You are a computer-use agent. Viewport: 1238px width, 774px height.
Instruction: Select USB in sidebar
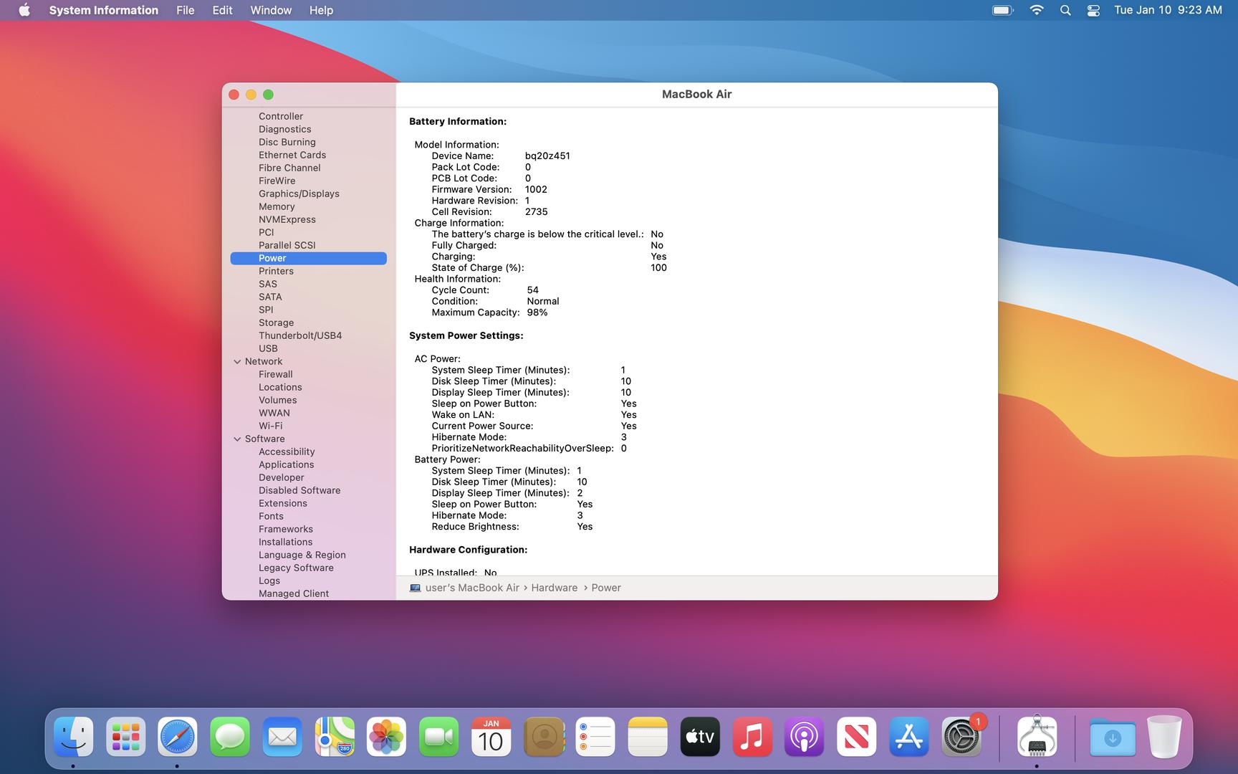[x=268, y=348]
